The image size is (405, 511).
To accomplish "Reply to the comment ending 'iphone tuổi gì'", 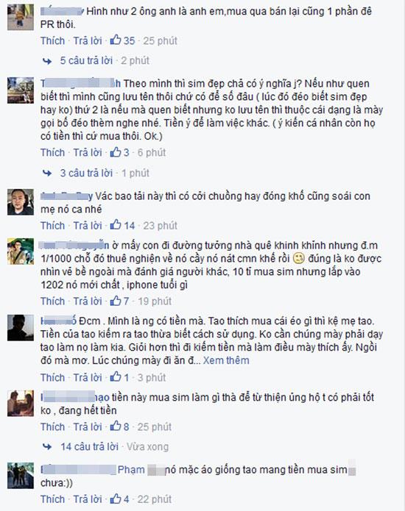I will coord(88,301).
